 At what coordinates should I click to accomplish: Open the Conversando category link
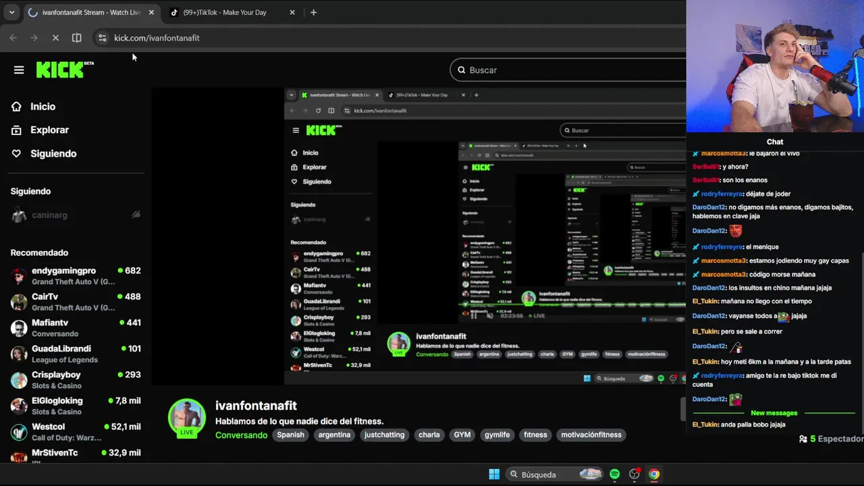pos(241,435)
